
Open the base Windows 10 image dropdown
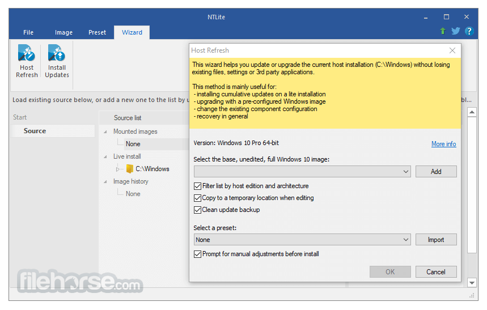coord(302,172)
